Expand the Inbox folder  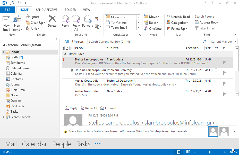(4, 52)
